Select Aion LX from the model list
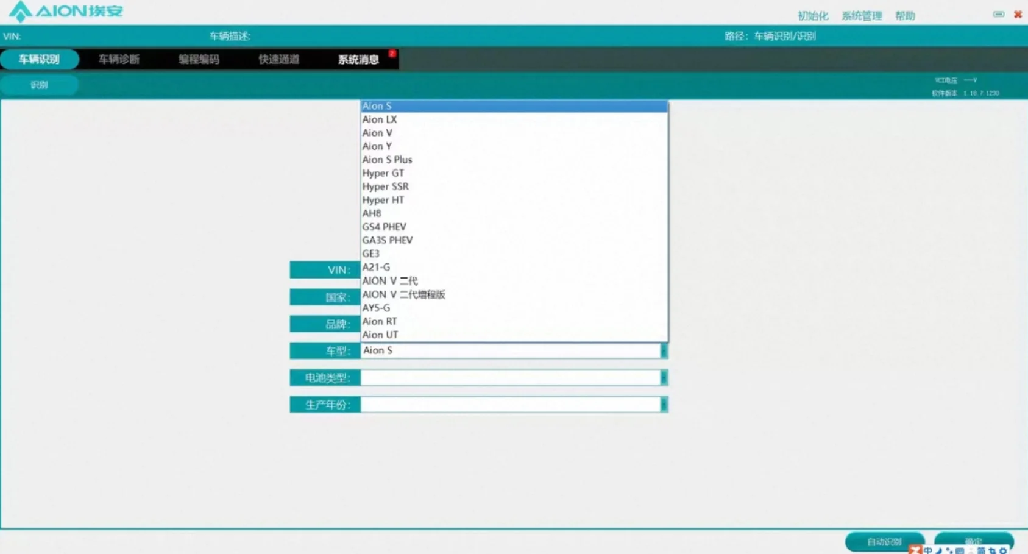 [x=514, y=119]
